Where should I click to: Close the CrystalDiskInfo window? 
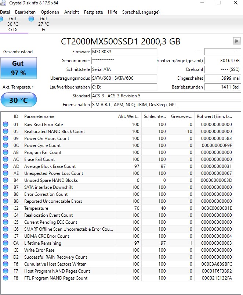pos(236,3)
